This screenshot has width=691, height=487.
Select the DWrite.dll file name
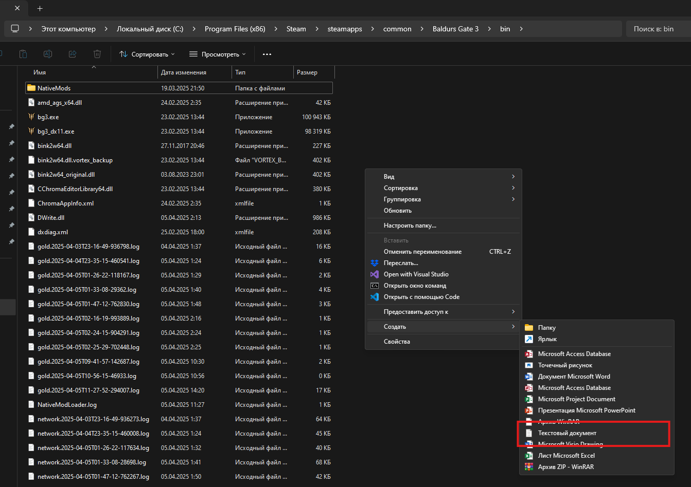(x=51, y=218)
